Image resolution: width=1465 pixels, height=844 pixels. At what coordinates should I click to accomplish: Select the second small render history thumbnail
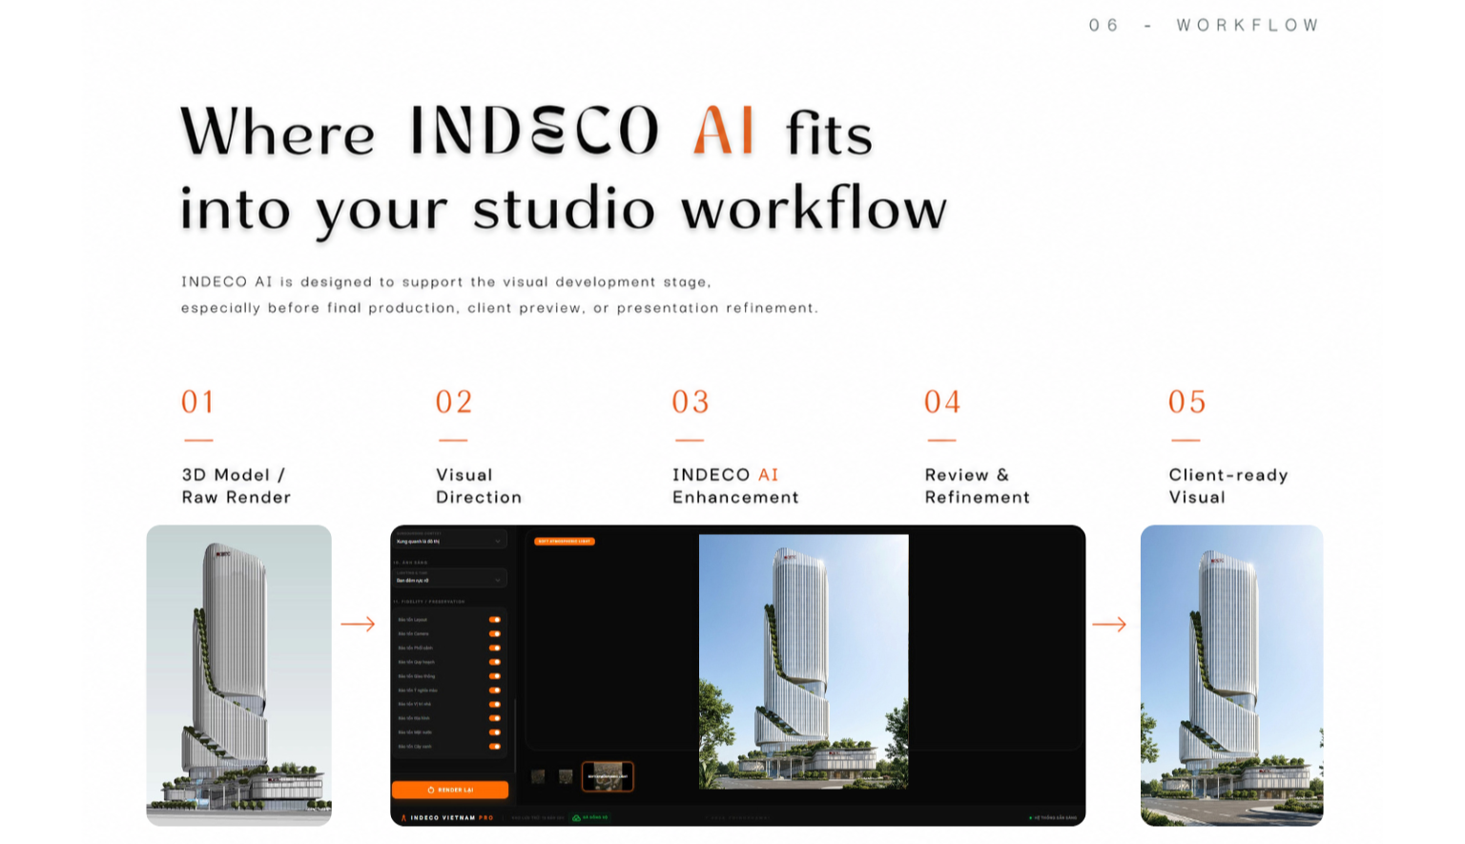pyautogui.click(x=566, y=776)
